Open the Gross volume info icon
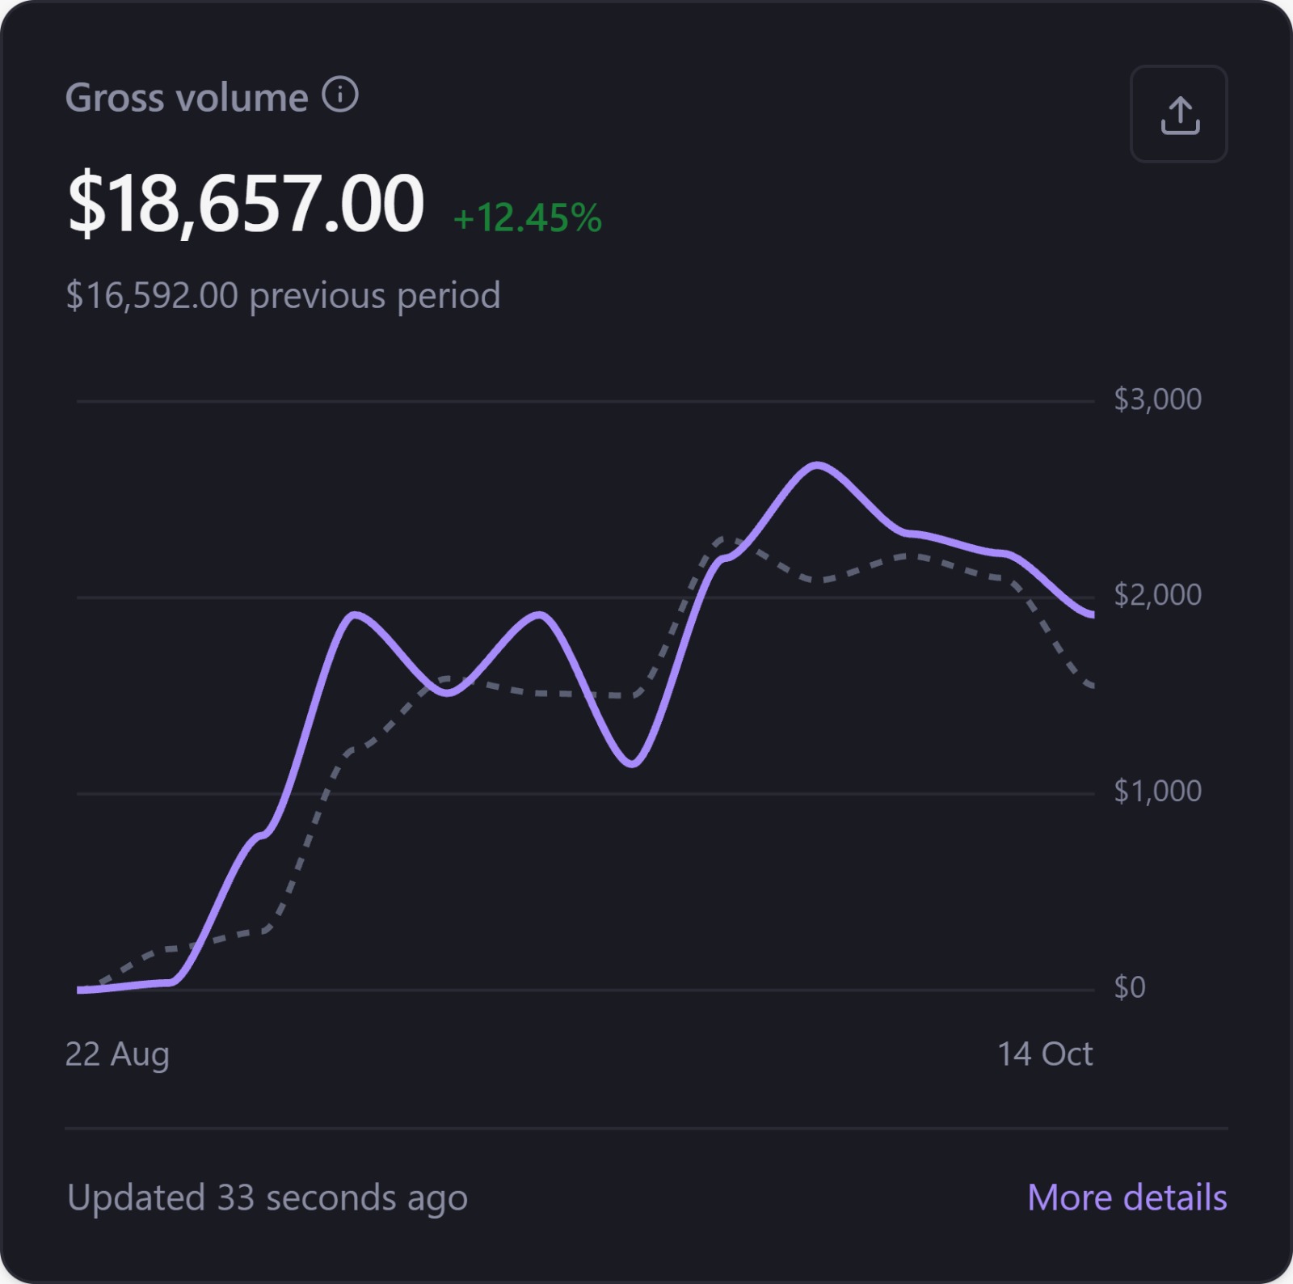The height and width of the screenshot is (1284, 1293). click(340, 95)
